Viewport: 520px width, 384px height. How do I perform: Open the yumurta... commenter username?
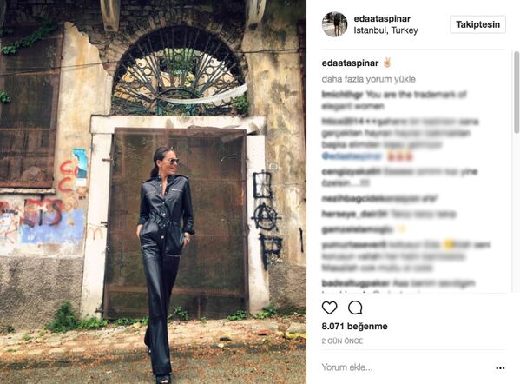354,245
